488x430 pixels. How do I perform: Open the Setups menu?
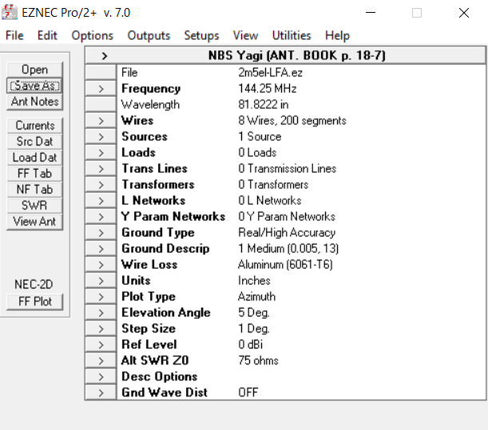(201, 35)
